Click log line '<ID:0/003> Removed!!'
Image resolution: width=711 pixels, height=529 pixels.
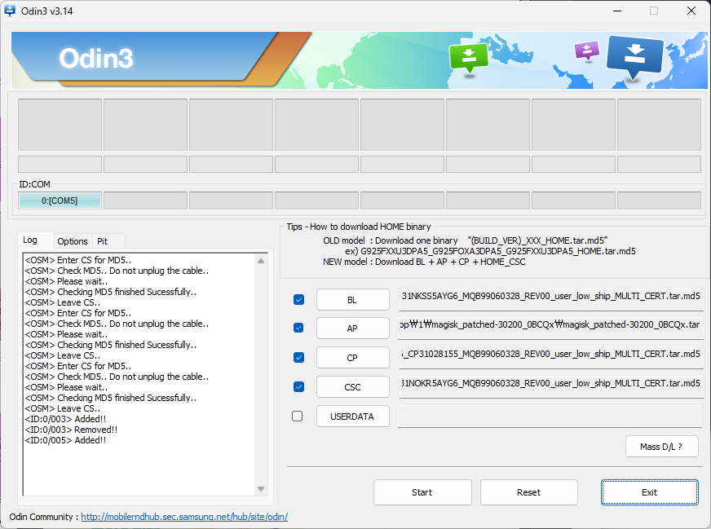[x=71, y=430]
